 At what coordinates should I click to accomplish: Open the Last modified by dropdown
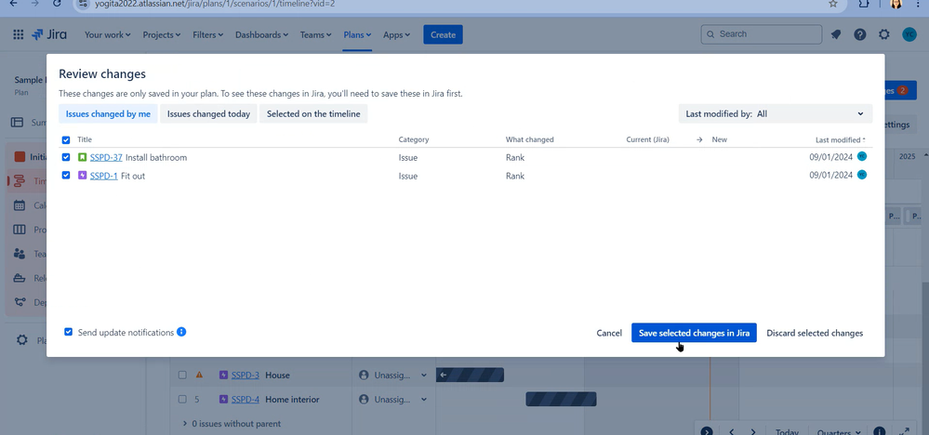776,113
